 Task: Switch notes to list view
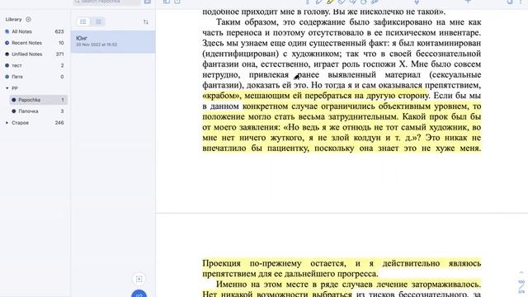click(83, 22)
